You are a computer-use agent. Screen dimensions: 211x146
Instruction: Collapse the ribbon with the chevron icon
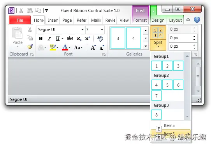[x=188, y=20]
